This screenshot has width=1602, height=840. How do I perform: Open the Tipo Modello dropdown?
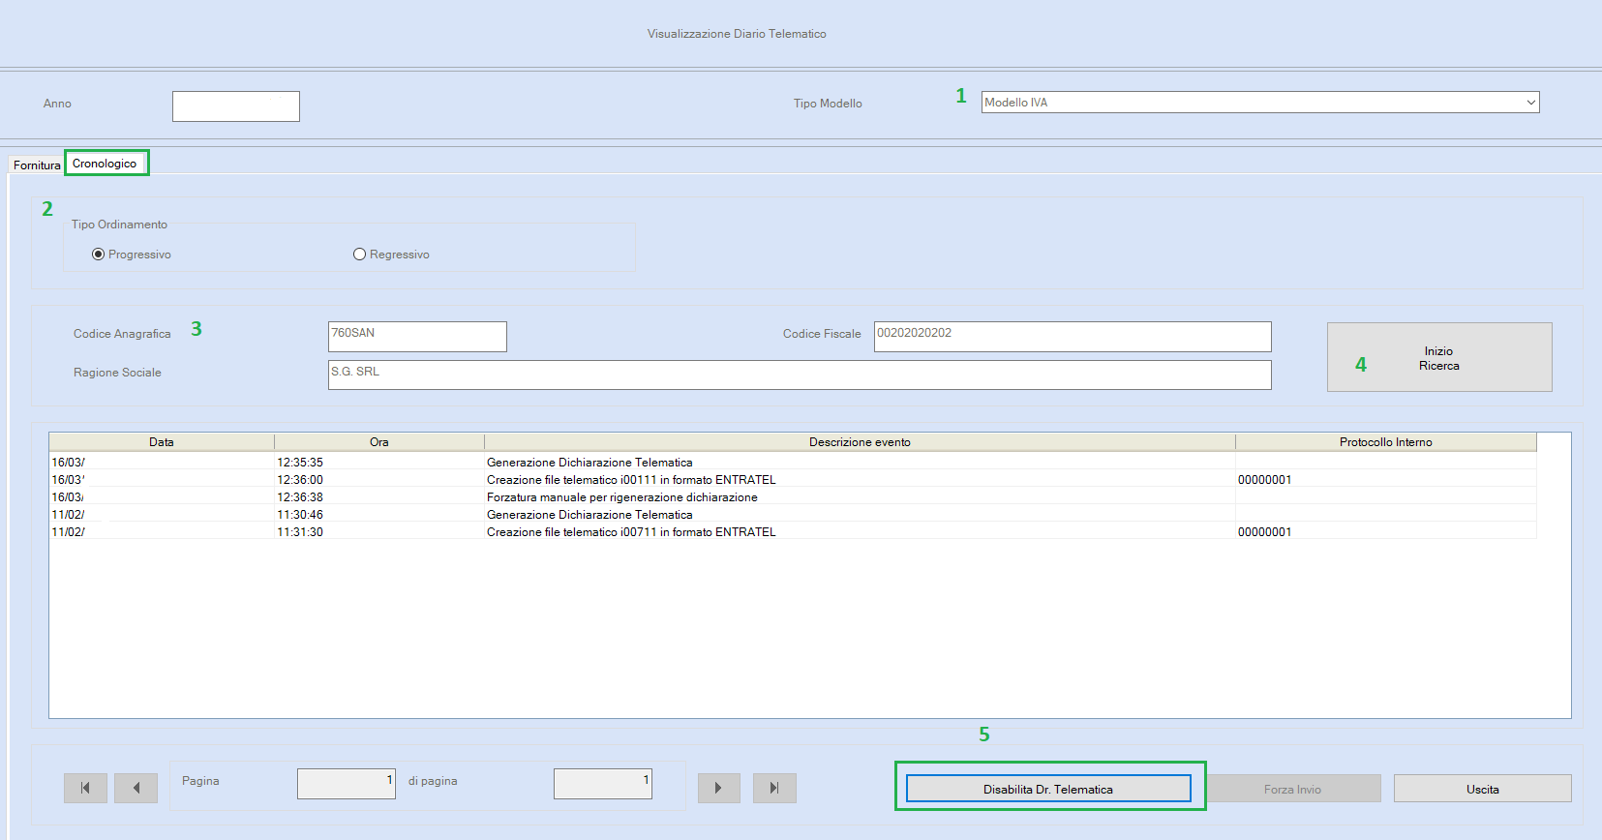[x=1531, y=103]
